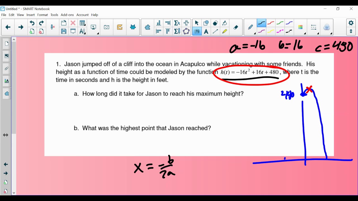This screenshot has width=358, height=201.
Task: Delete selection with the red X icon
Action: click(x=73, y=23)
